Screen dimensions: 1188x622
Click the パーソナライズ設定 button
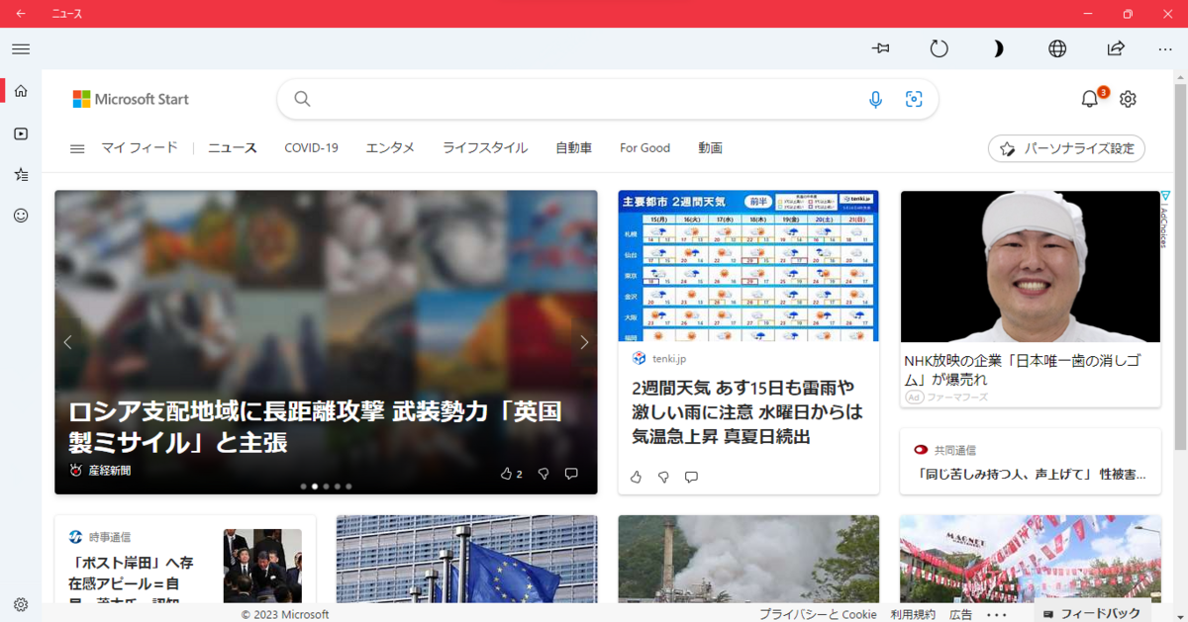coord(1066,148)
